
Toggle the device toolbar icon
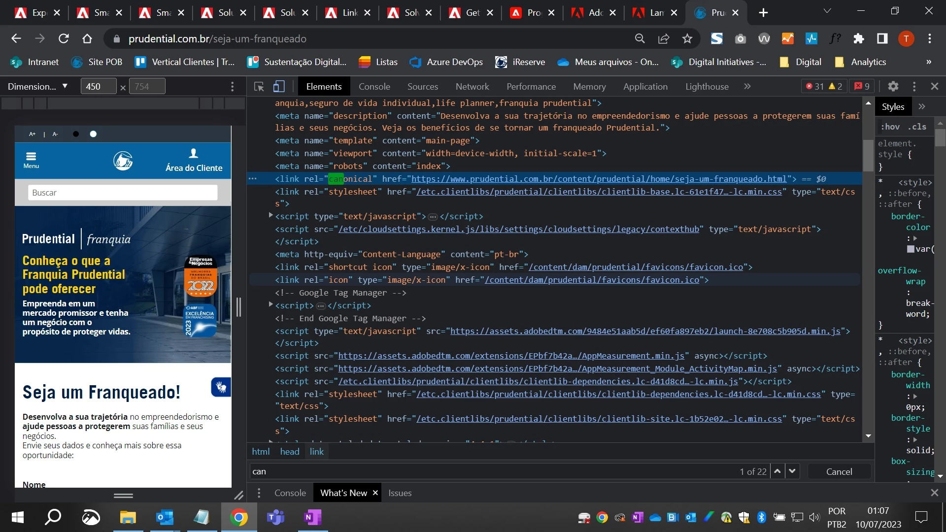tap(279, 87)
